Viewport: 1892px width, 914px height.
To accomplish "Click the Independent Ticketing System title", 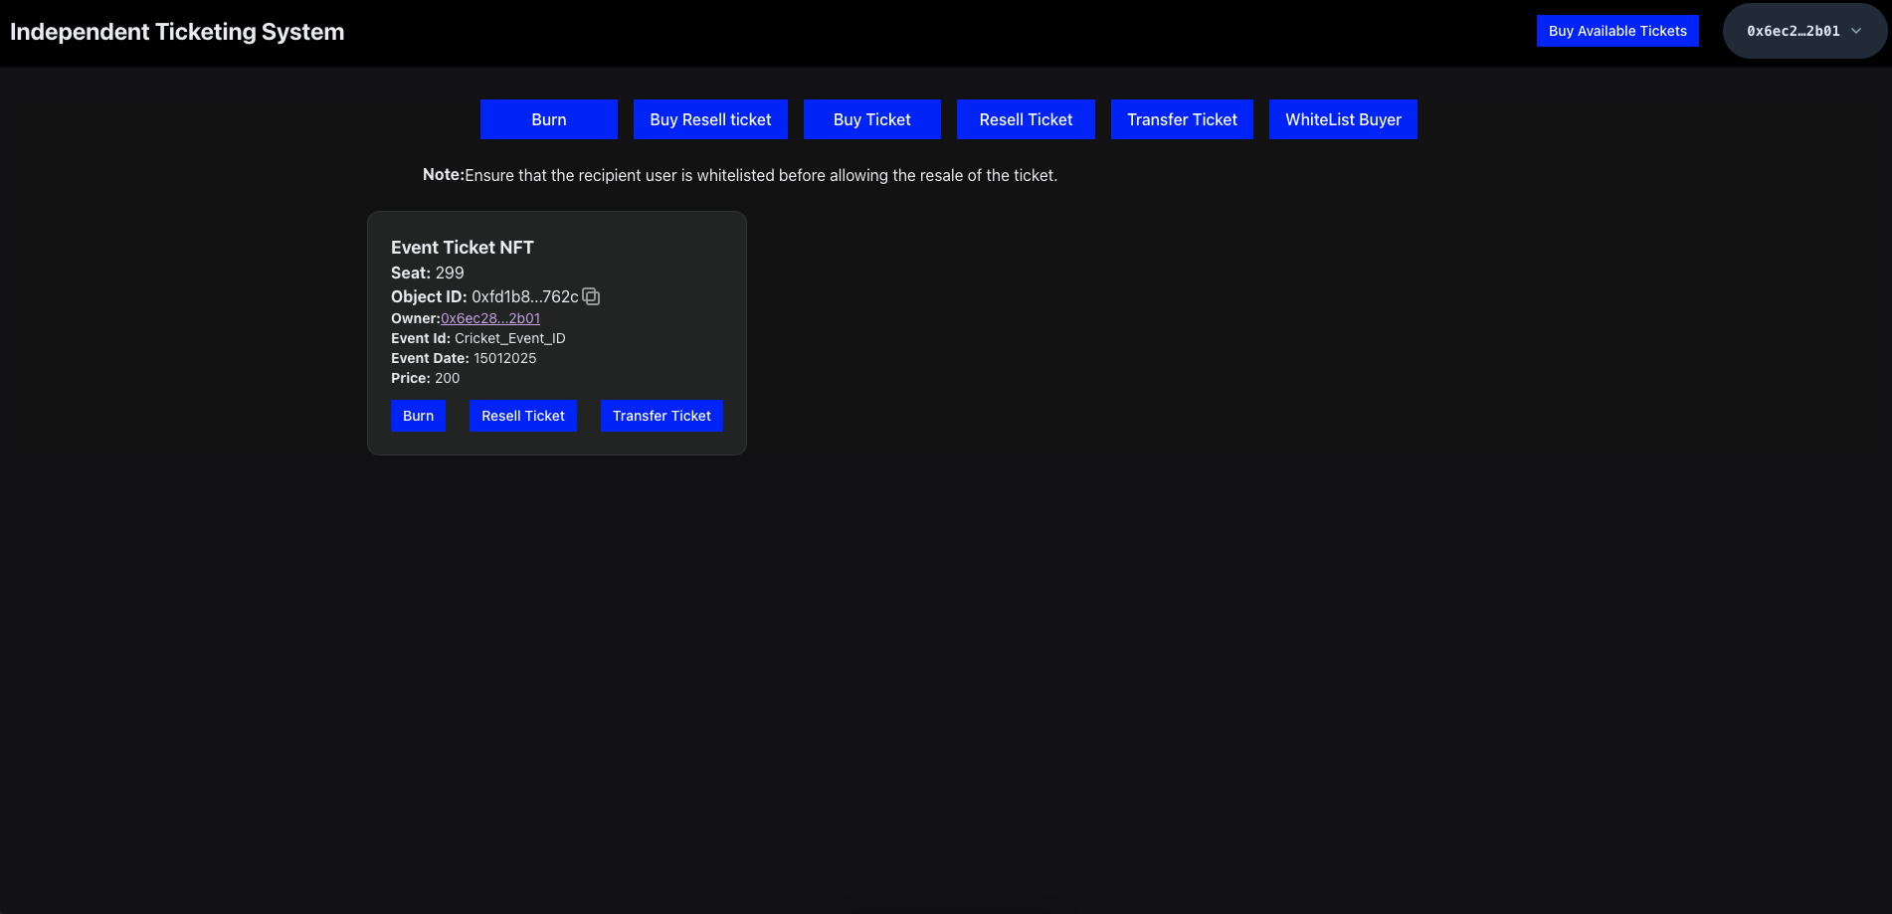I will 177,31.
